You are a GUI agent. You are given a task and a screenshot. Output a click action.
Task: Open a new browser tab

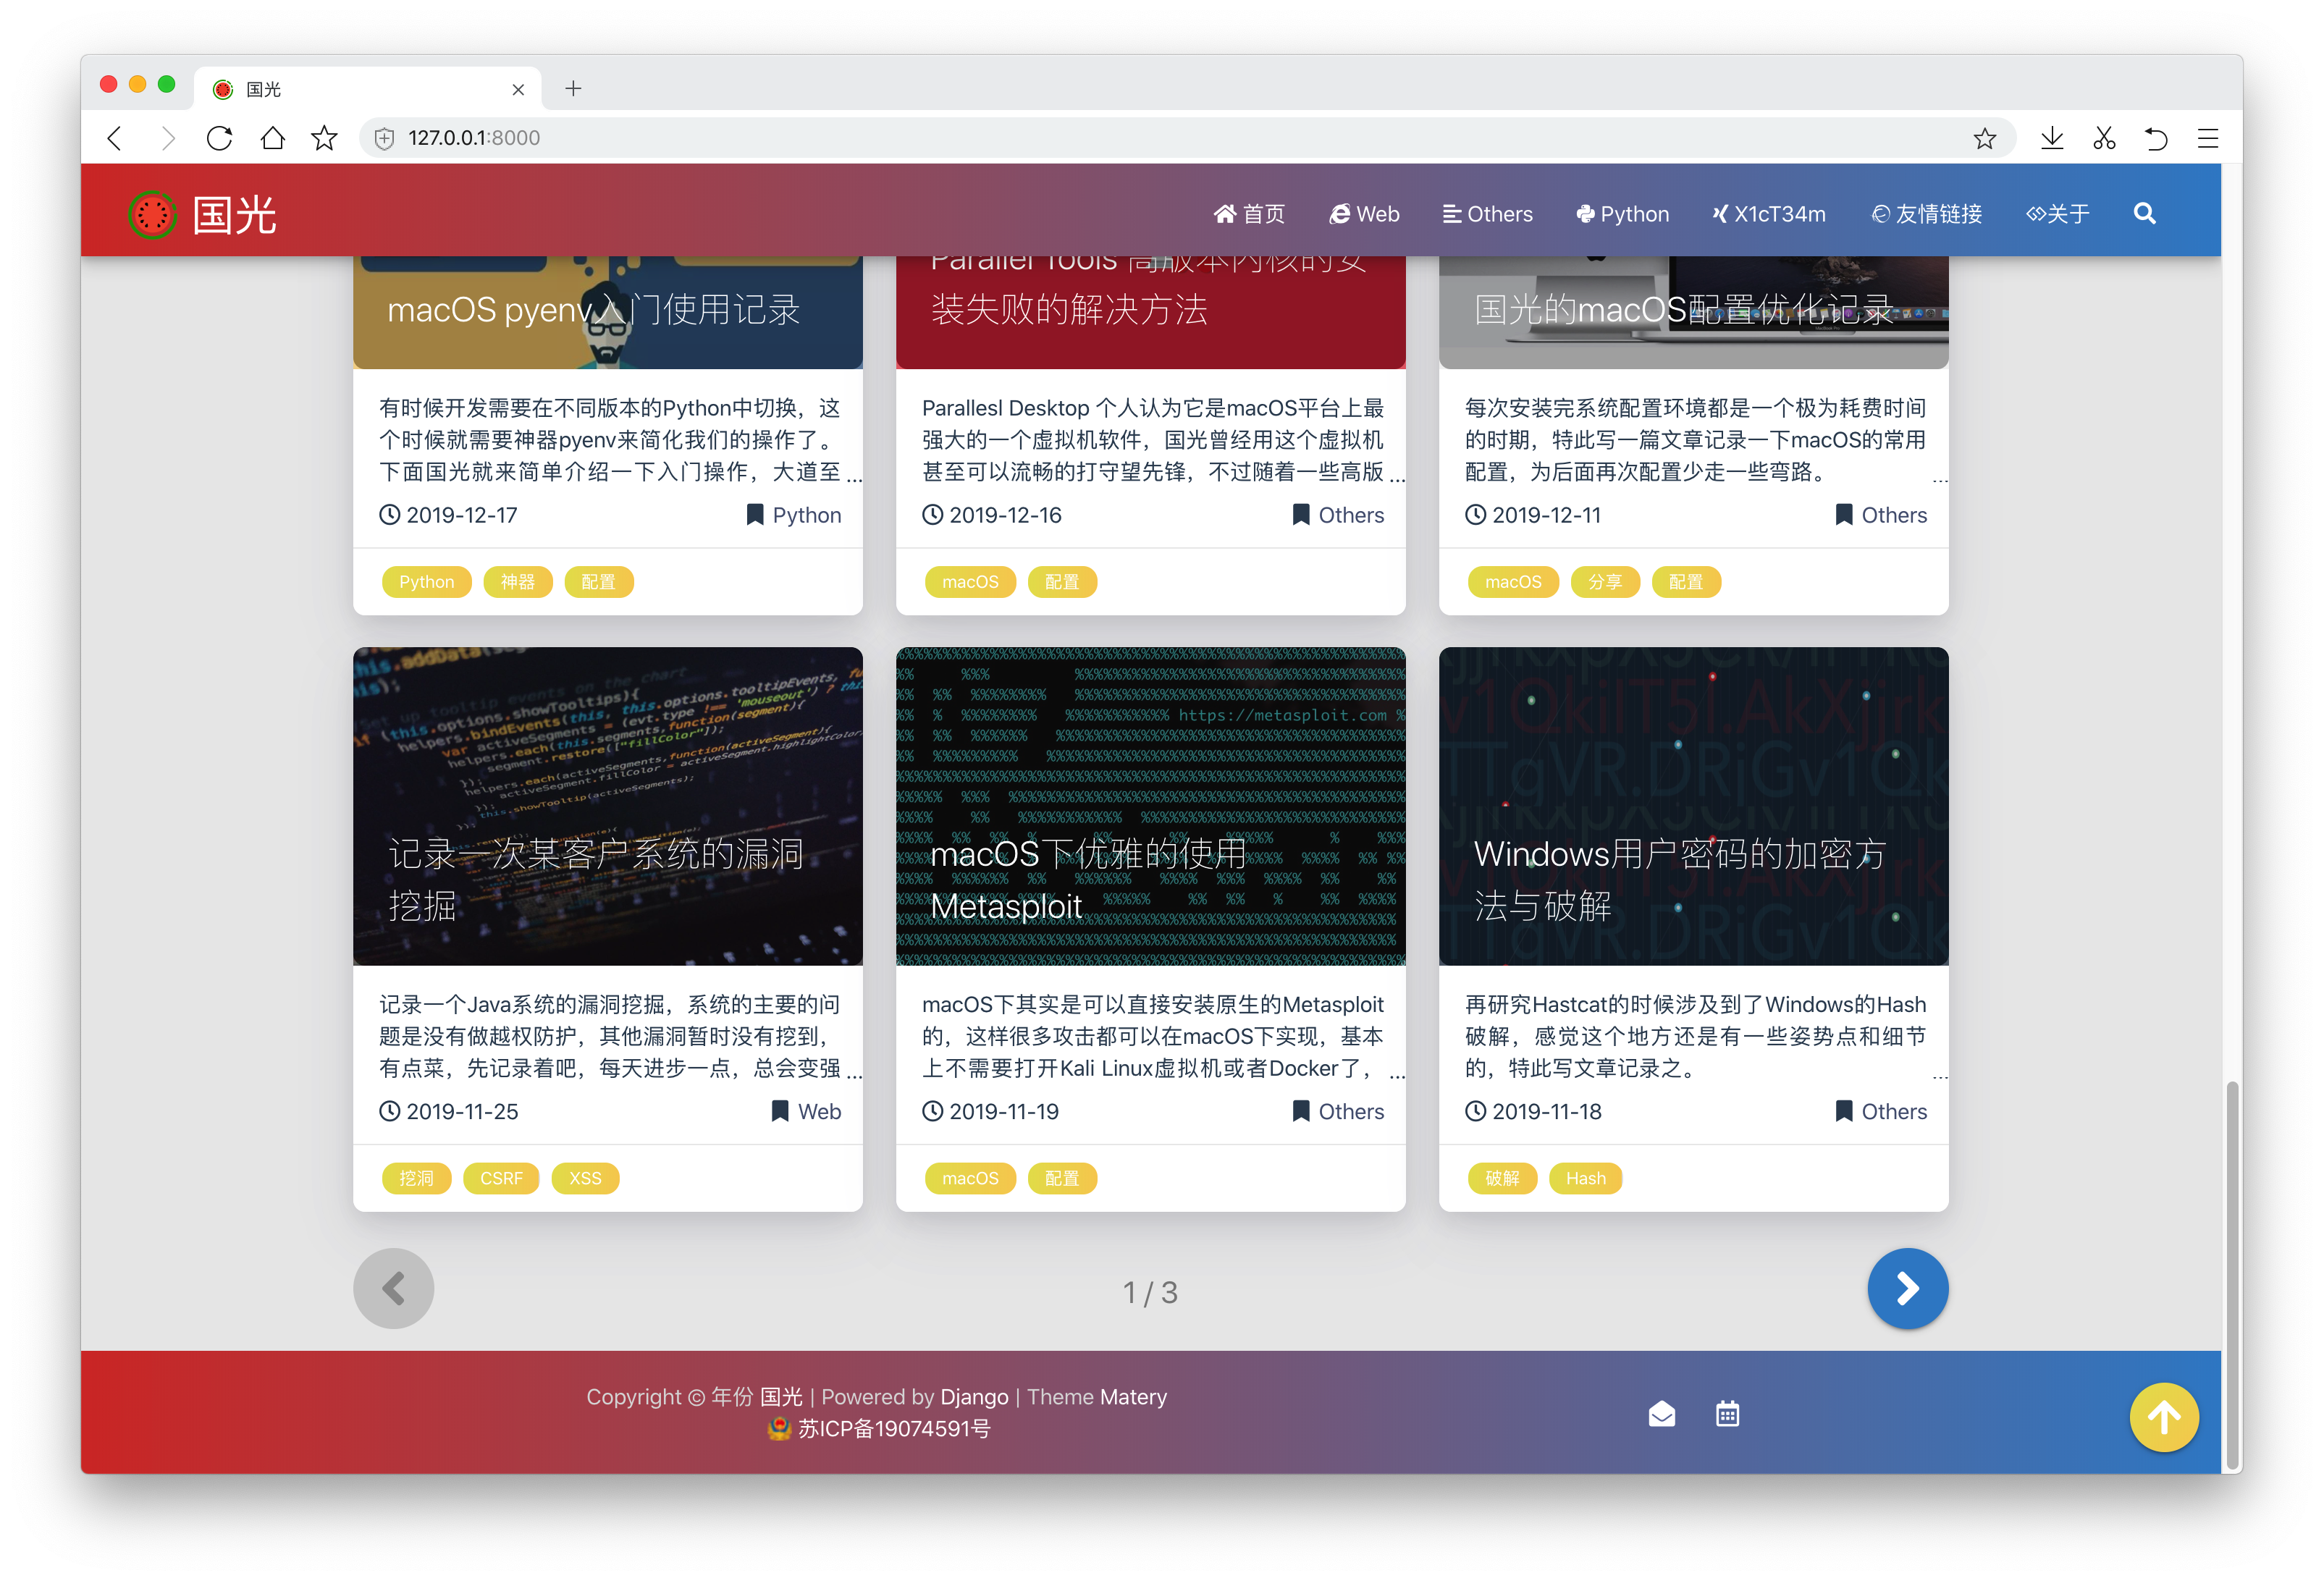[x=573, y=89]
